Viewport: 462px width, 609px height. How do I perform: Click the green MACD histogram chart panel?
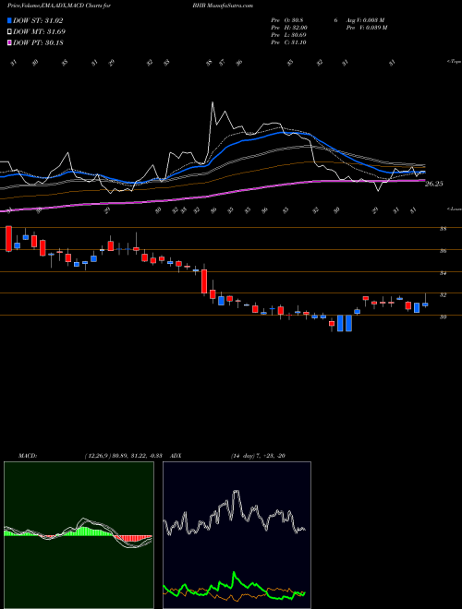[x=79, y=535]
